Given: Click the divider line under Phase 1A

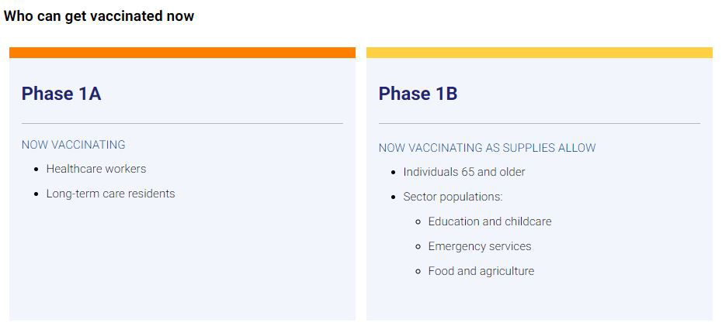Looking at the screenshot, I should (x=182, y=123).
